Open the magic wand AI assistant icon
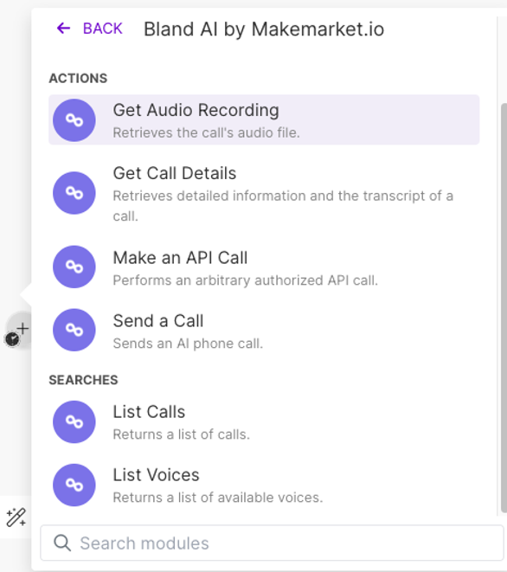The height and width of the screenshot is (572, 507). pyautogui.click(x=16, y=517)
